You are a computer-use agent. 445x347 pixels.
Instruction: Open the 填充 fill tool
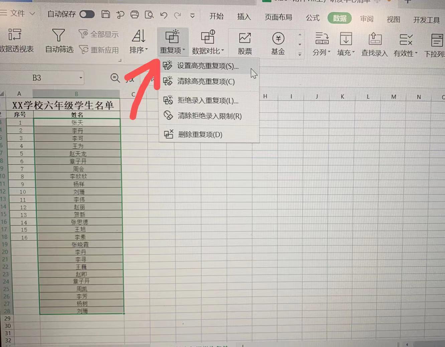pyautogui.click(x=345, y=43)
